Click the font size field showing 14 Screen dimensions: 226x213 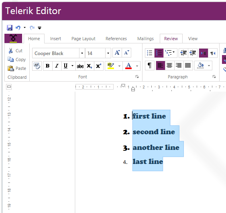pos(95,53)
